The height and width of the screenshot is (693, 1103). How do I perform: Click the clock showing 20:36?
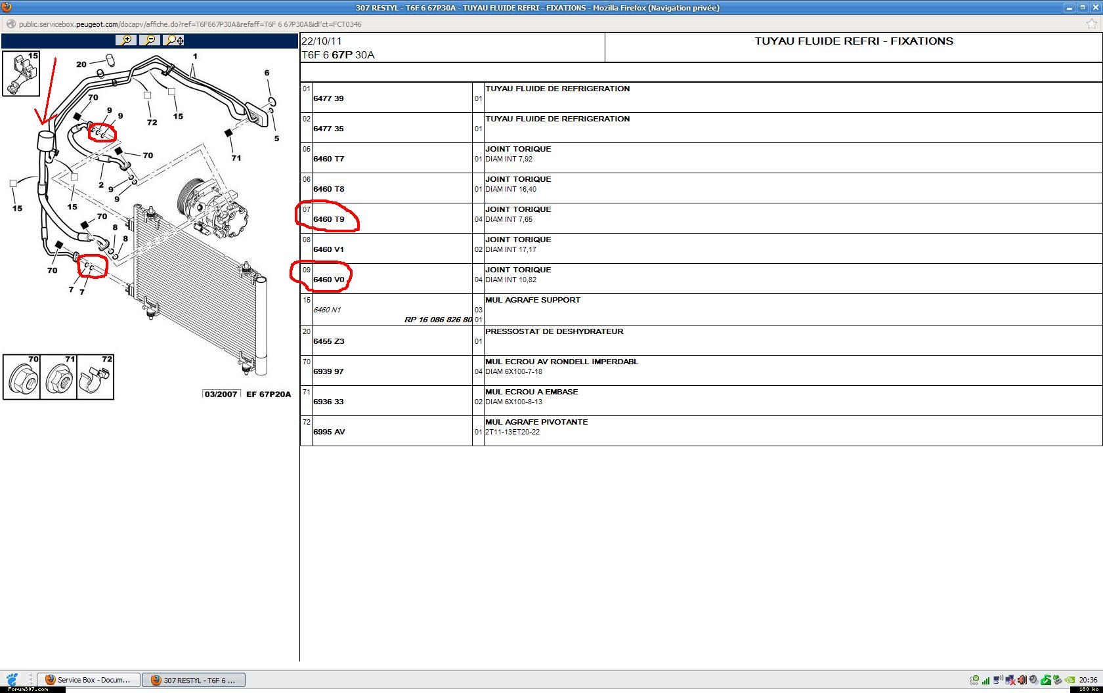point(1088,680)
